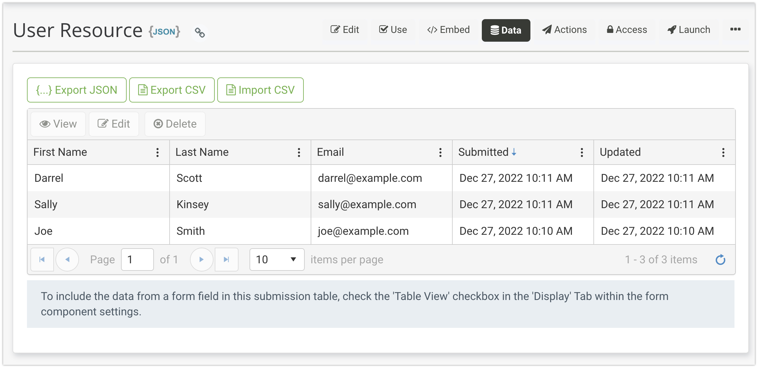The height and width of the screenshot is (368, 758).
Task: Click the Import CSV button
Action: click(260, 90)
